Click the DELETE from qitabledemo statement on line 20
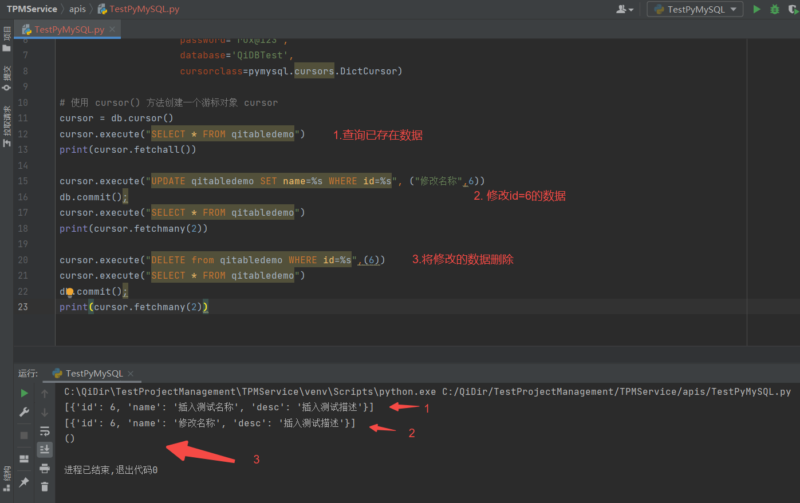 [251, 260]
